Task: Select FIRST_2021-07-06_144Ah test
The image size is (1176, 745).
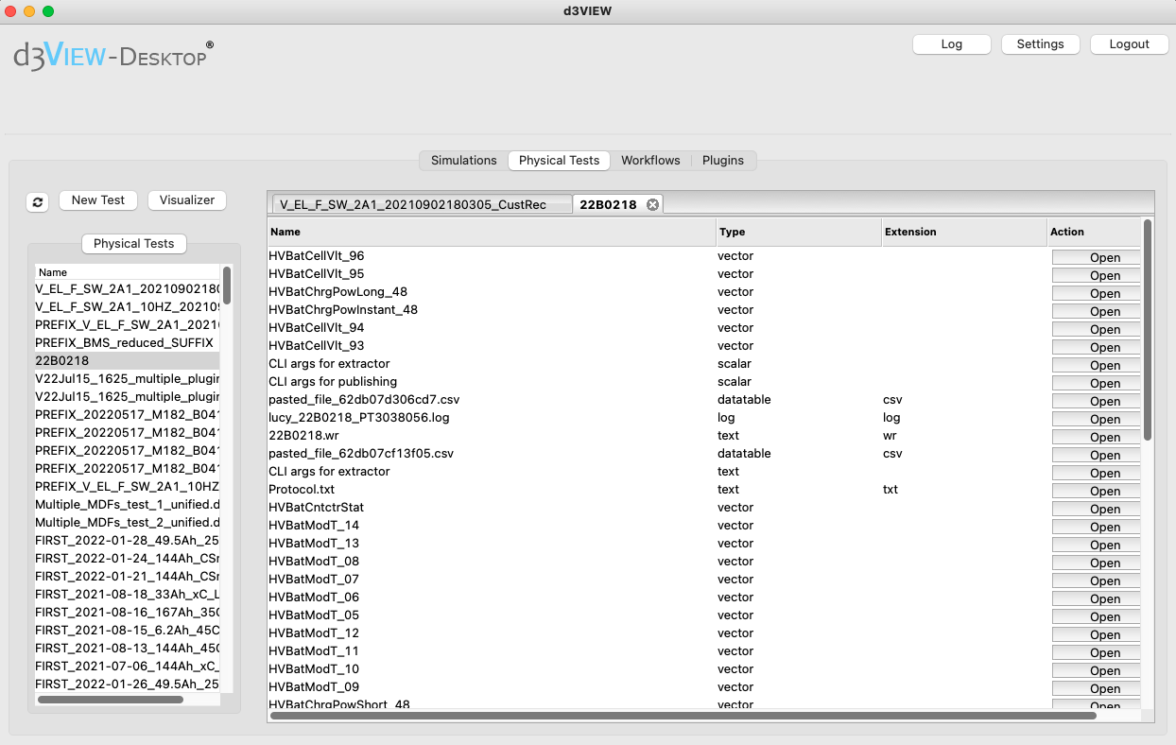Action: [x=128, y=666]
